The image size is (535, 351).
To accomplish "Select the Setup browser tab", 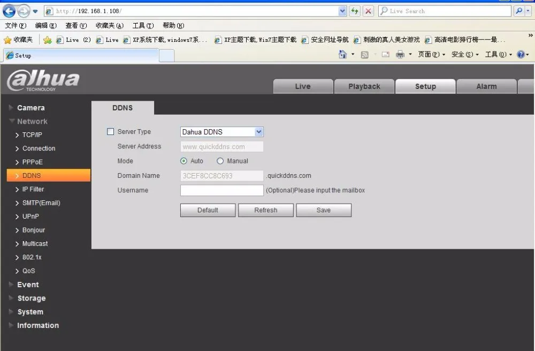I will [81, 55].
